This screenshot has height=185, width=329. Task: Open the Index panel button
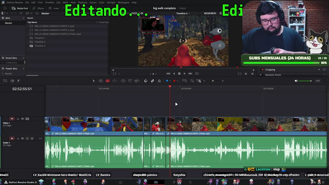coord(54,8)
